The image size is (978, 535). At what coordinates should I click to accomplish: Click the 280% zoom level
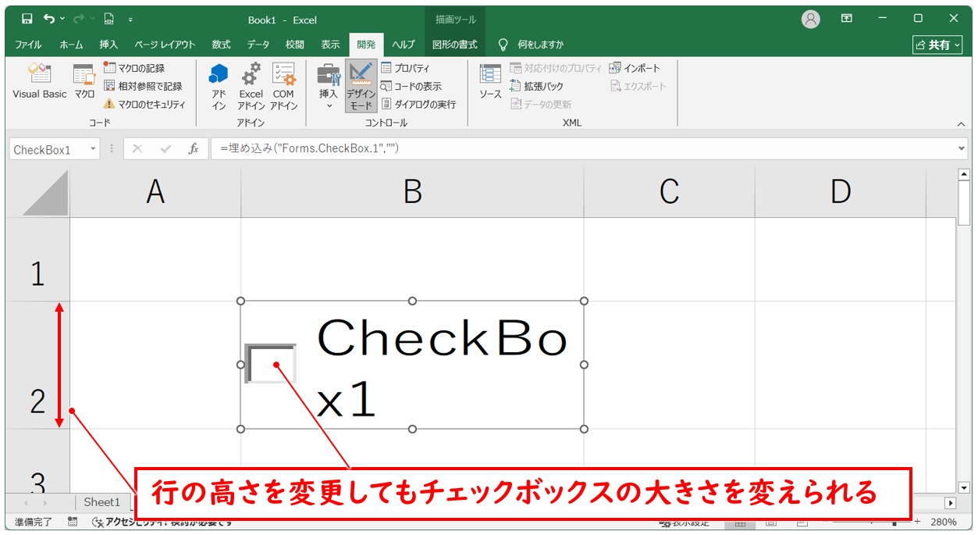[943, 522]
